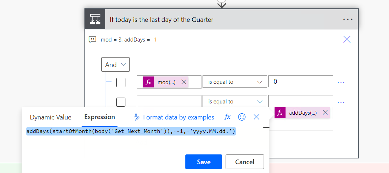Click the value field containing 0
Image resolution: width=389 pixels, height=173 pixels.
[x=300, y=82]
